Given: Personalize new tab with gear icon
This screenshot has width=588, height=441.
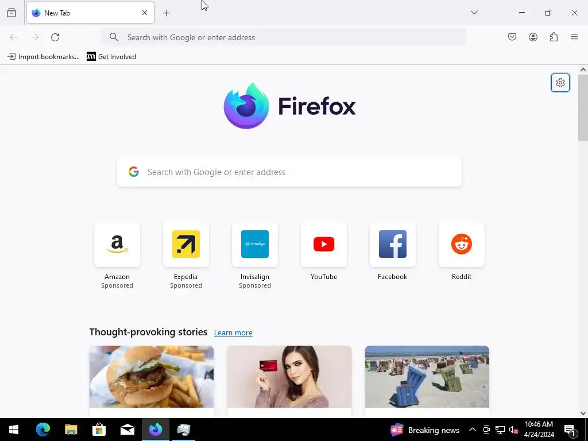Looking at the screenshot, I should (560, 83).
